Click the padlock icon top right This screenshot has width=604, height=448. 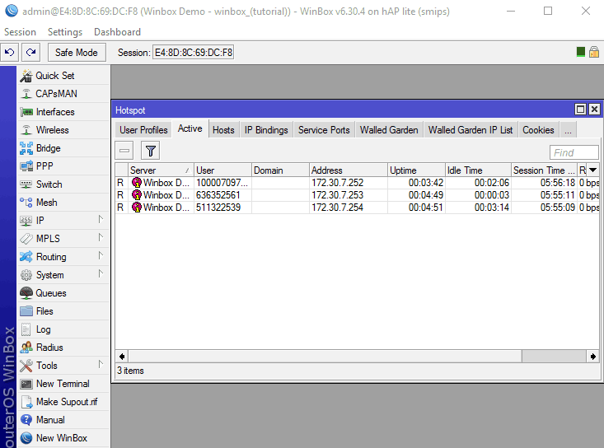coord(594,52)
